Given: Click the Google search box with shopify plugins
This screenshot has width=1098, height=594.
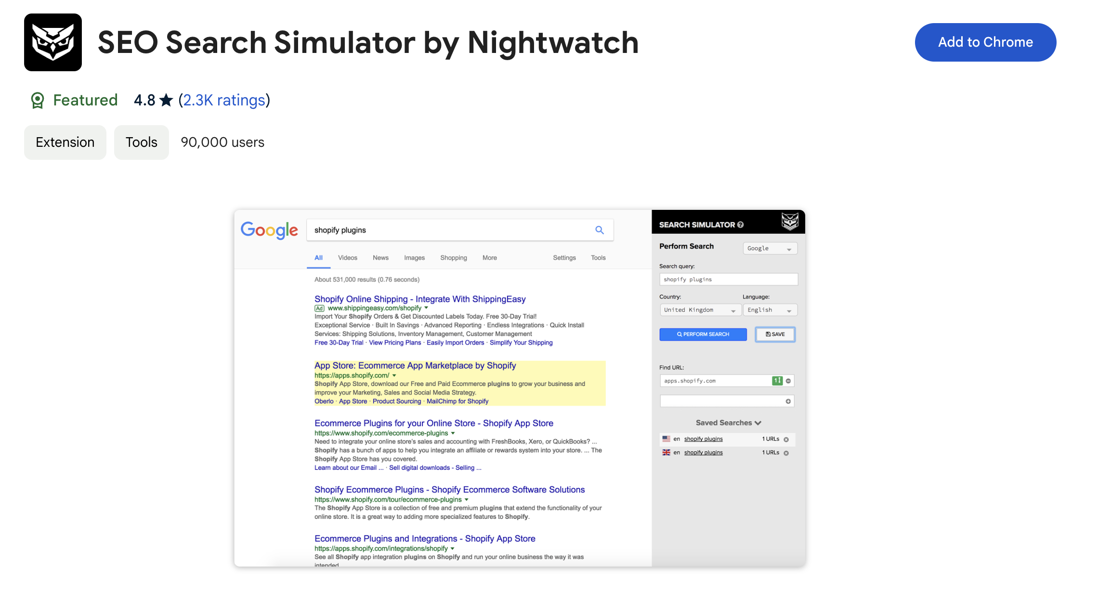Looking at the screenshot, I should [x=460, y=230].
